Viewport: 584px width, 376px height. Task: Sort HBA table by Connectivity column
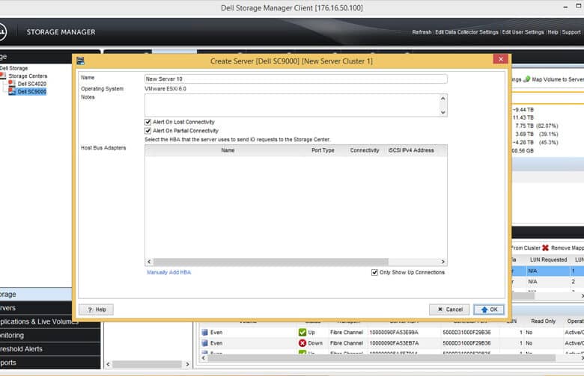(365, 150)
